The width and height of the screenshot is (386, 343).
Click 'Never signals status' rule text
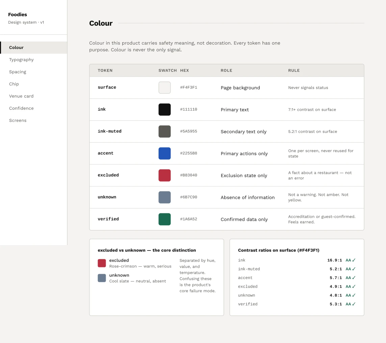pyautogui.click(x=308, y=87)
